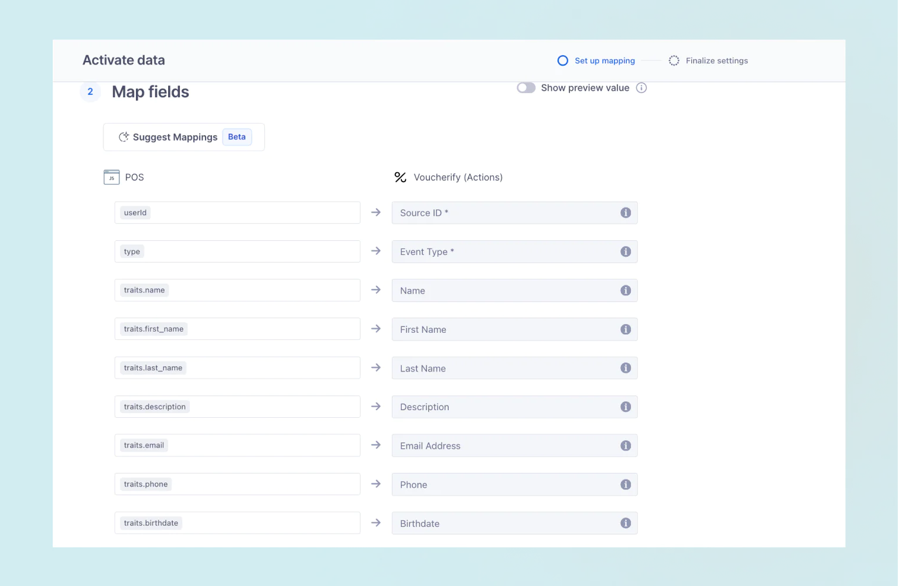The width and height of the screenshot is (898, 586).
Task: Click the info icon on Phone field
Action: pos(625,485)
